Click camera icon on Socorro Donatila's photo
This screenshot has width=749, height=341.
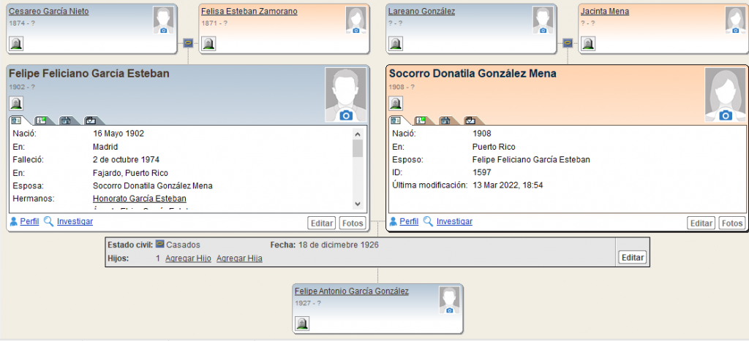(726, 115)
